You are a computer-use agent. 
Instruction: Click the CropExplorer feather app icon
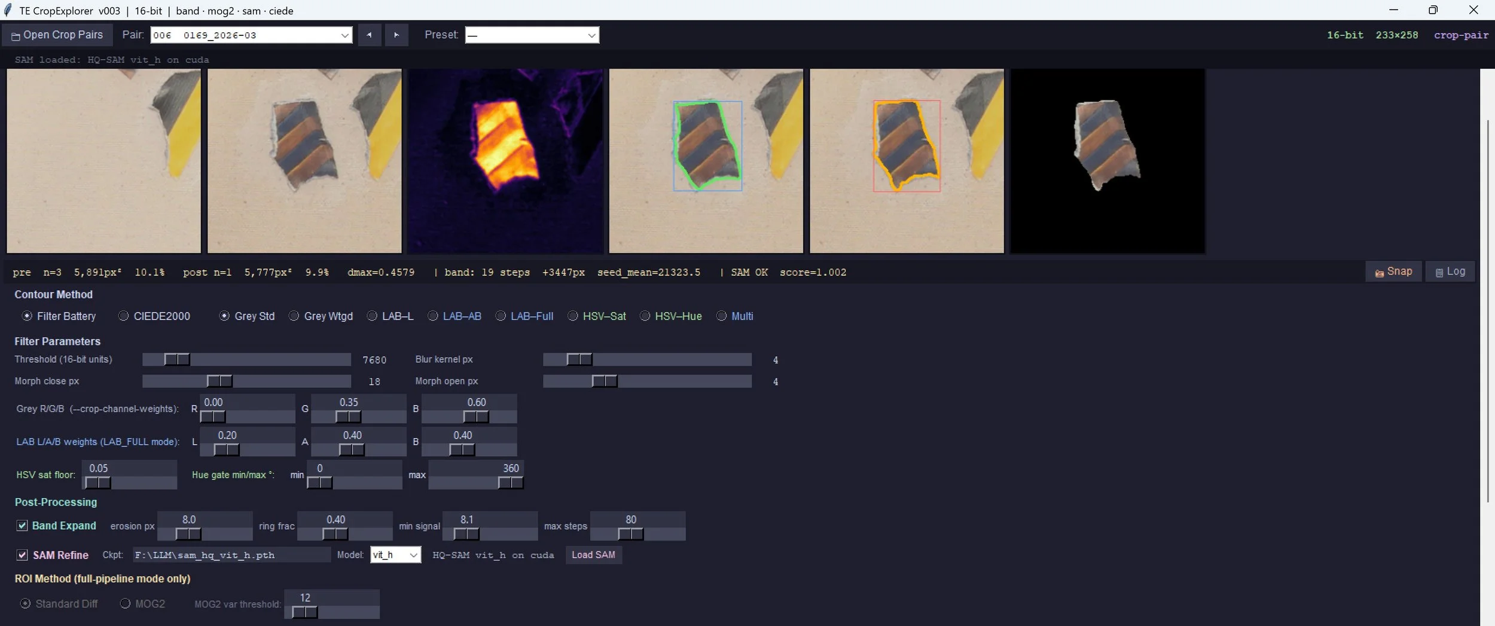click(x=8, y=10)
